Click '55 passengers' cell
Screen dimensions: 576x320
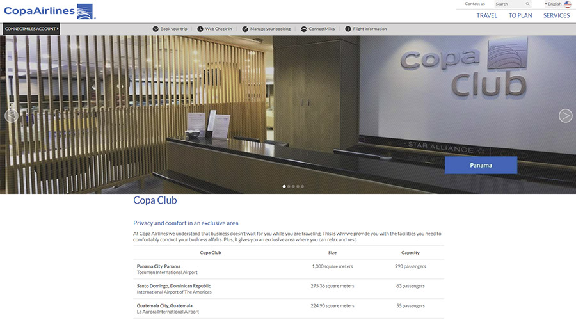click(410, 306)
